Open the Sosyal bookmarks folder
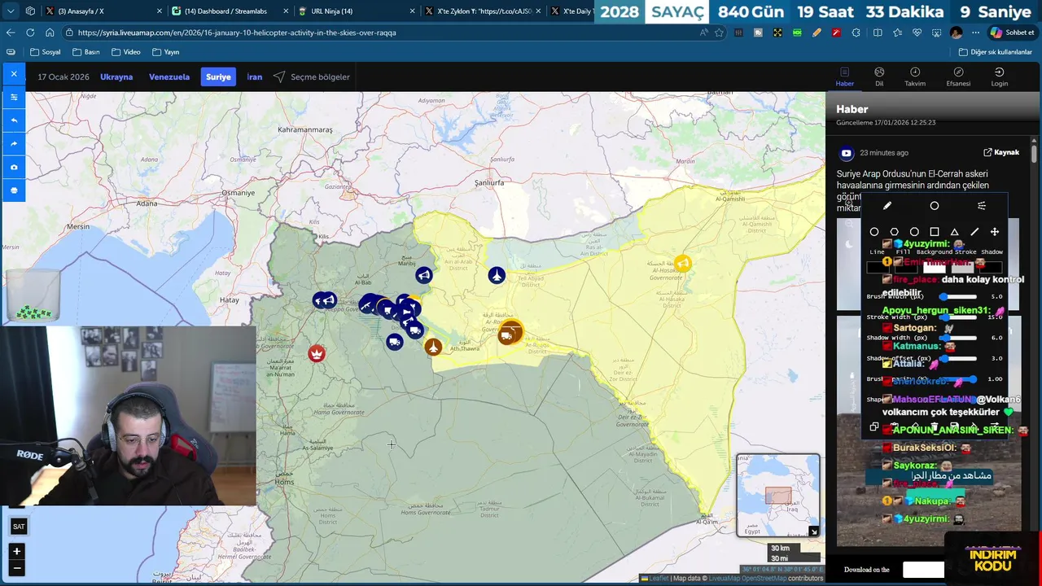1042x586 pixels. (46, 52)
